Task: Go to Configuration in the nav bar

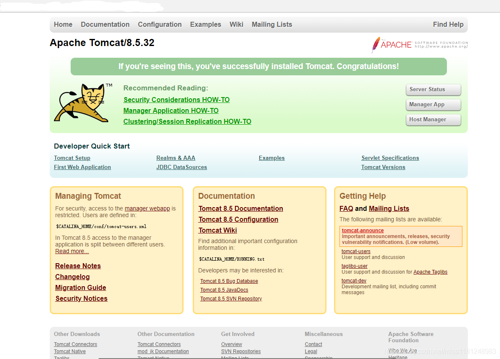Action: click(160, 25)
